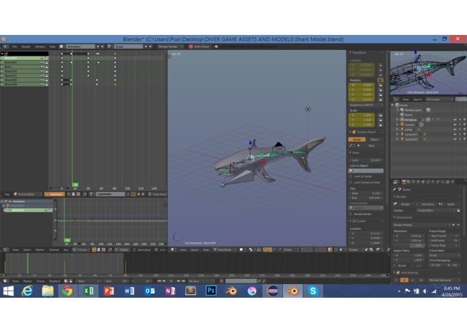Click the Push Down button
467x332 pixels.
pos(157,194)
